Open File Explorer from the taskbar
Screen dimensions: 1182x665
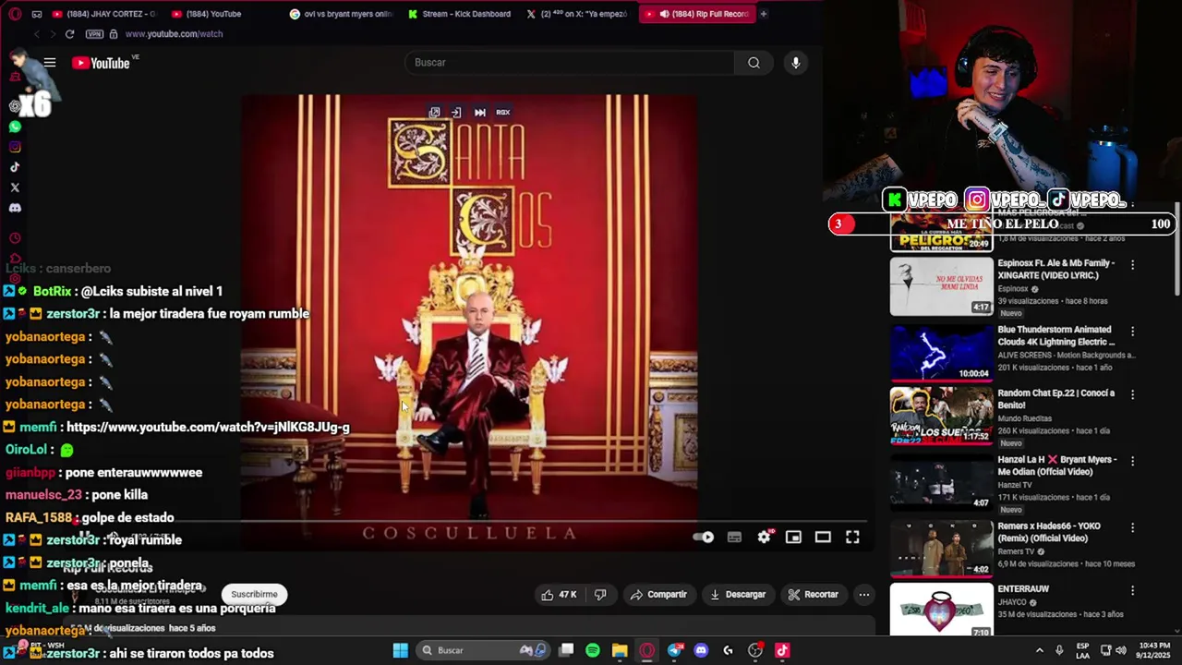pyautogui.click(x=620, y=650)
